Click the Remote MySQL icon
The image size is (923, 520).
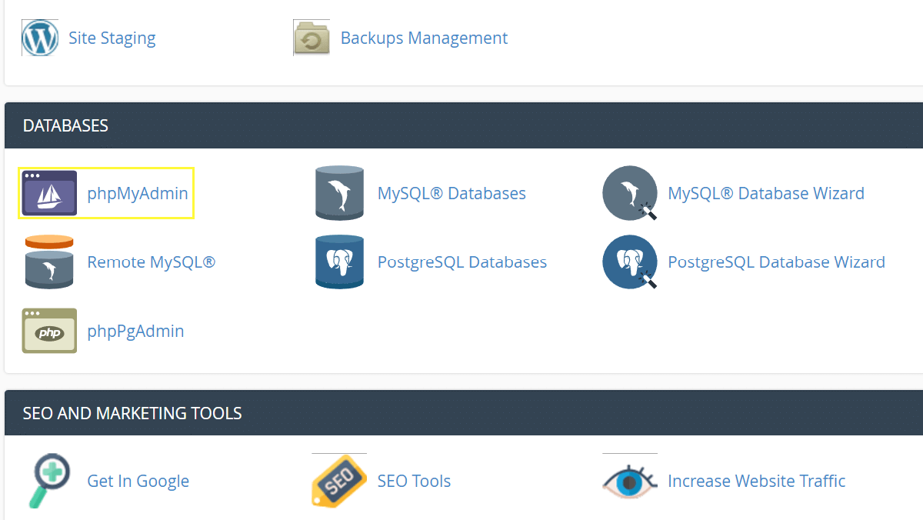(x=49, y=262)
